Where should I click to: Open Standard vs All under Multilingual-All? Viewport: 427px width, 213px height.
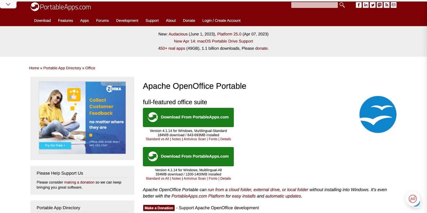coord(157,179)
